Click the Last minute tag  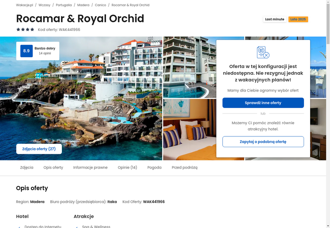coord(275,19)
